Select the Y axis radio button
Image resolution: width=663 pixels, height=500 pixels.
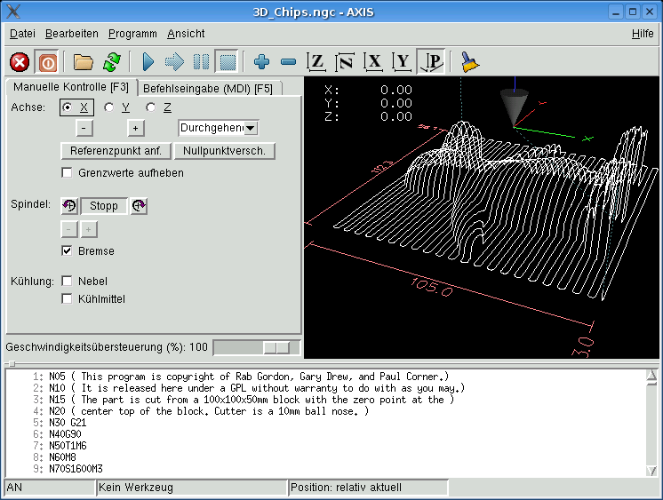point(109,107)
